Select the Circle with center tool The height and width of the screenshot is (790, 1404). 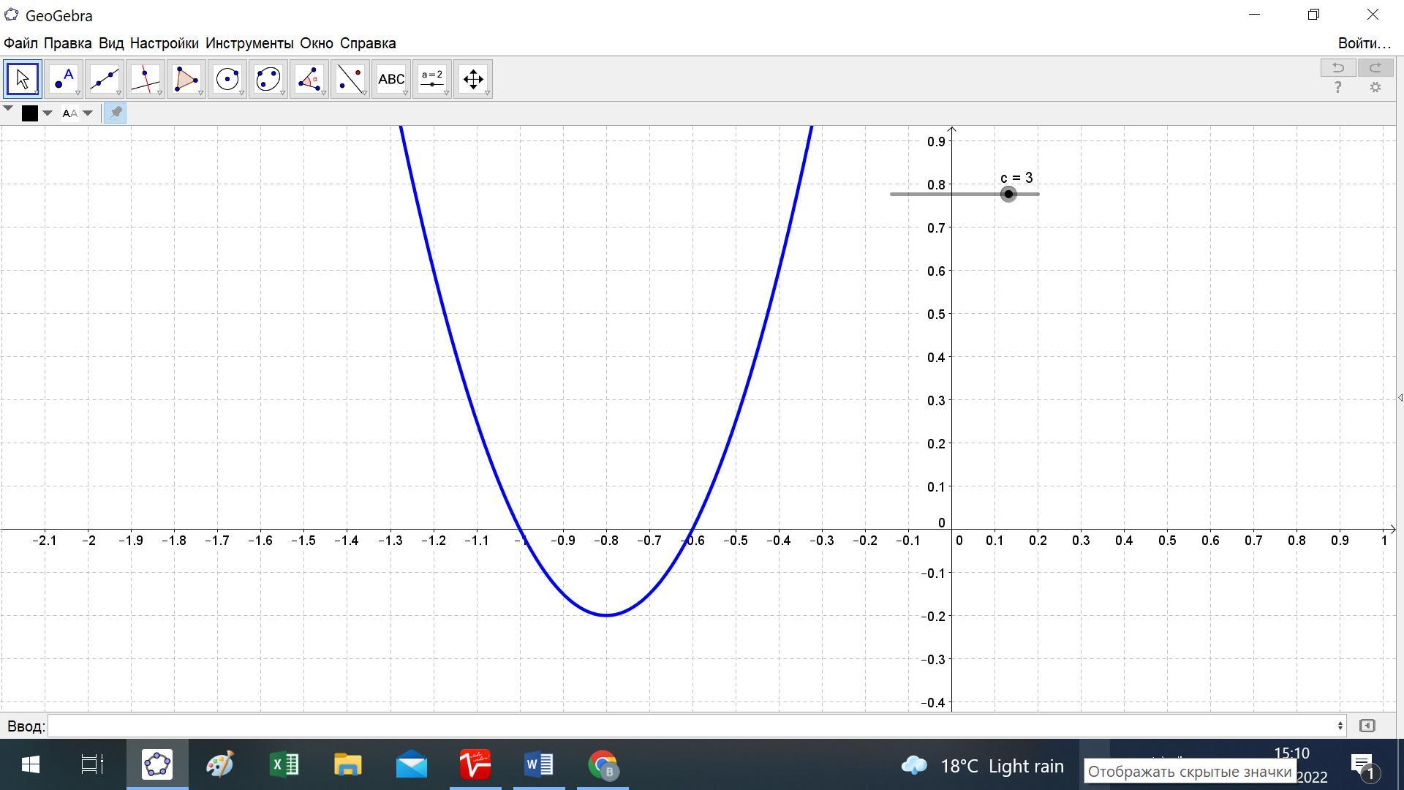click(227, 79)
